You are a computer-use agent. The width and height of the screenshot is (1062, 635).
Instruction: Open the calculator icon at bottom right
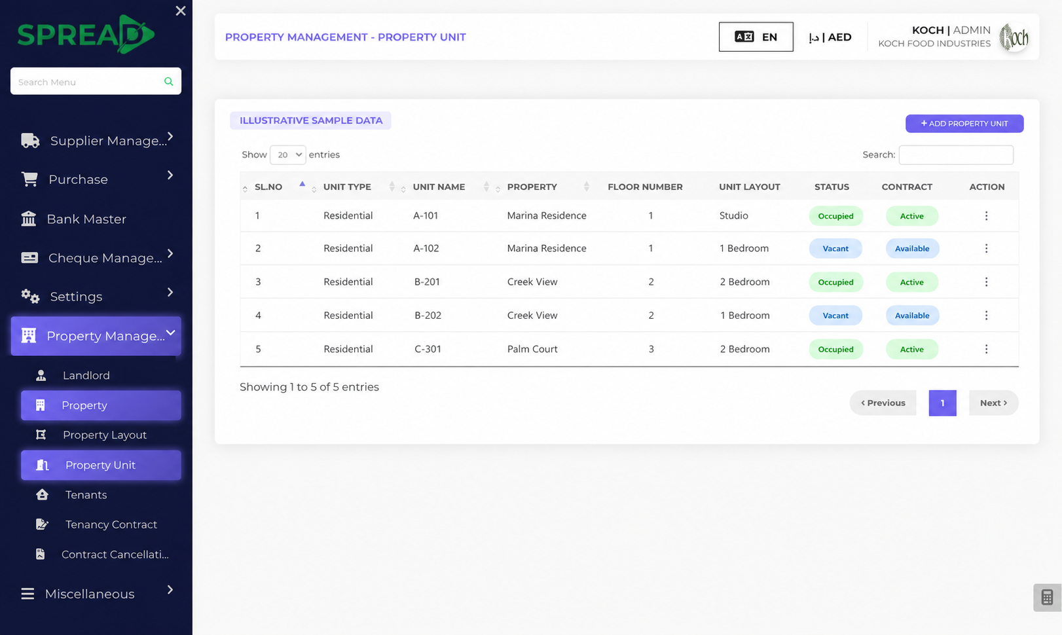pyautogui.click(x=1047, y=597)
